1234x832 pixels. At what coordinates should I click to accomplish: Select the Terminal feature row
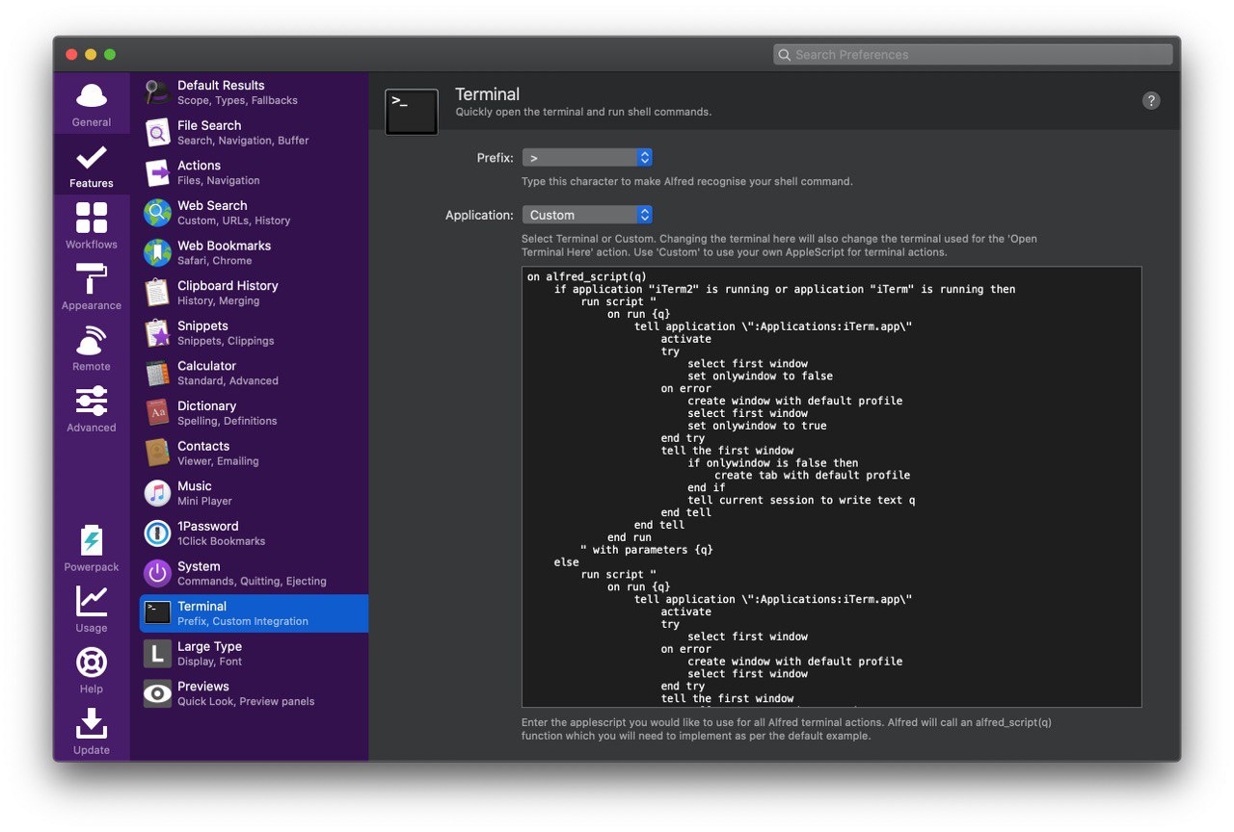point(254,613)
